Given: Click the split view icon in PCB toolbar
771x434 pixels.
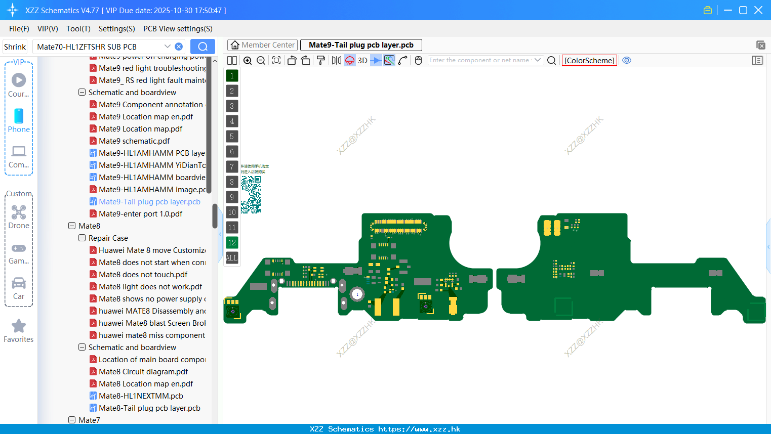Looking at the screenshot, I should 232,61.
